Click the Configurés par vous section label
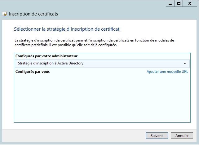The image size is (199, 145). 33,72
